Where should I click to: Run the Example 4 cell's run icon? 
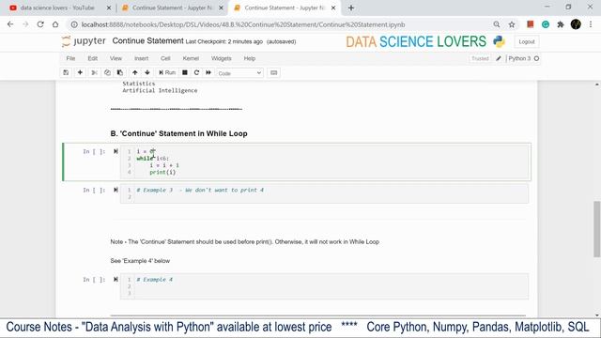116,280
